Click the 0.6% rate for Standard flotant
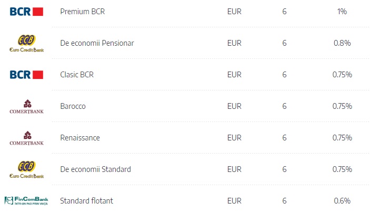The image size is (370, 213). coord(342,201)
